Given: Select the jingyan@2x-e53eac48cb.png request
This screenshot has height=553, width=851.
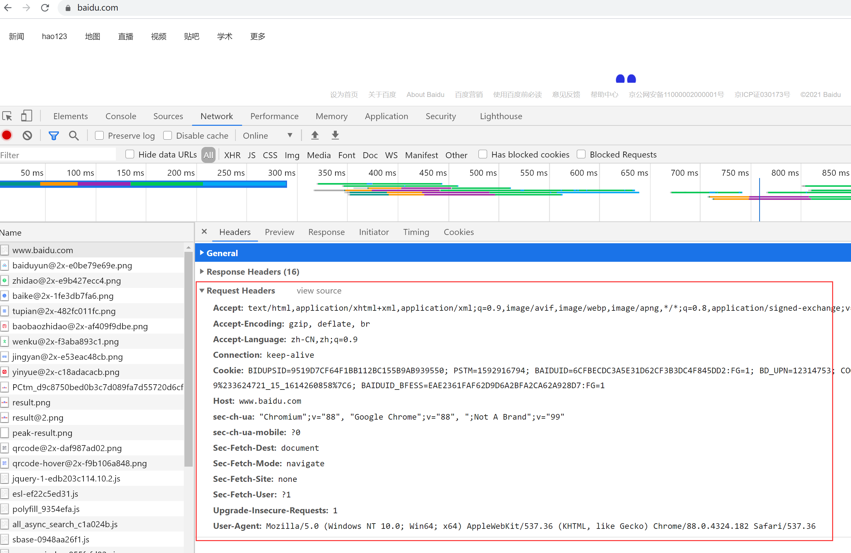Looking at the screenshot, I should (x=92, y=357).
